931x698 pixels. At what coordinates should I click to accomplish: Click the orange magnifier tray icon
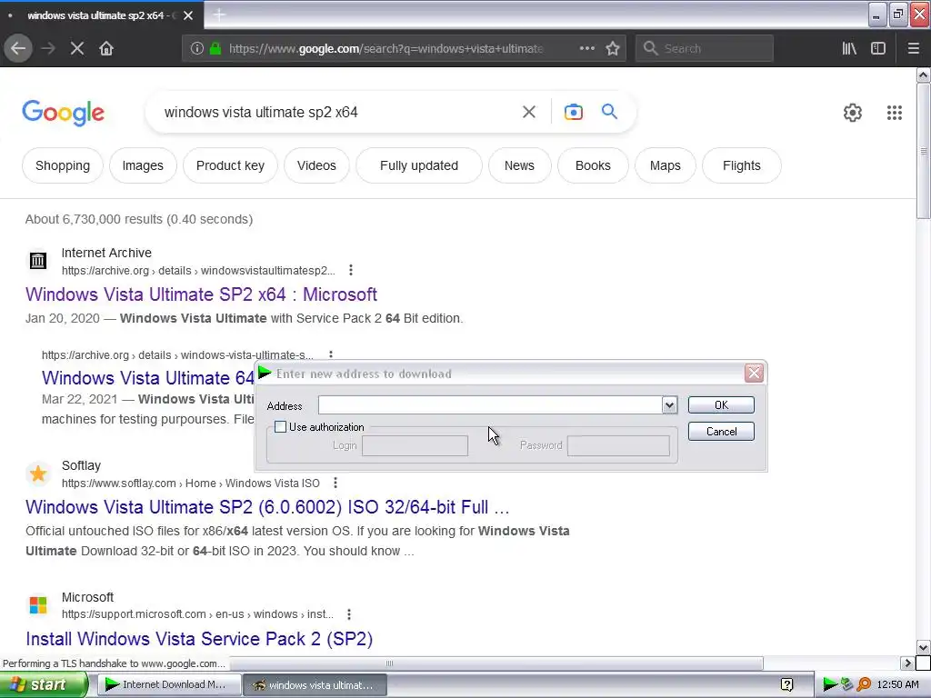864,685
